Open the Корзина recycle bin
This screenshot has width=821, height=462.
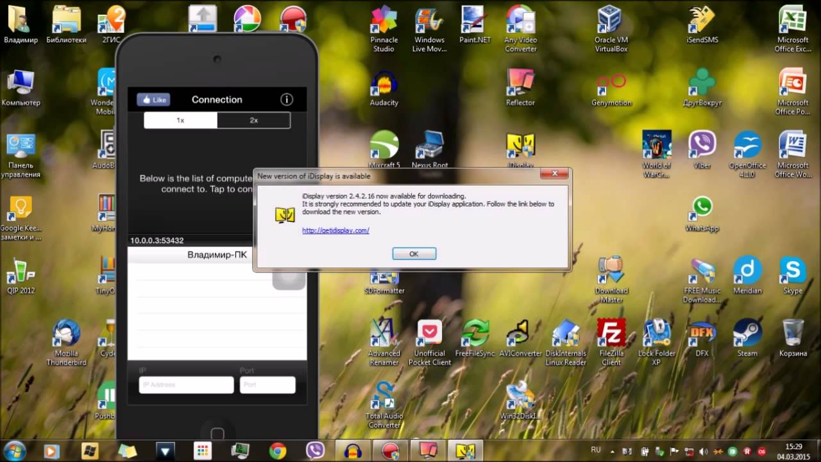(x=793, y=339)
